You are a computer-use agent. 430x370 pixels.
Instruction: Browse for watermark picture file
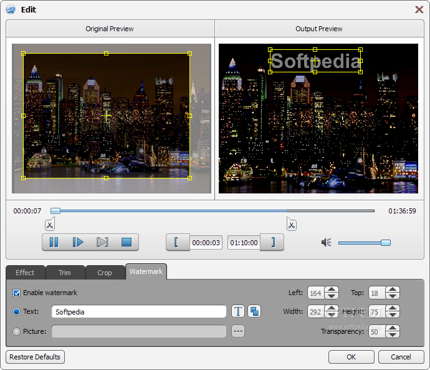(238, 331)
